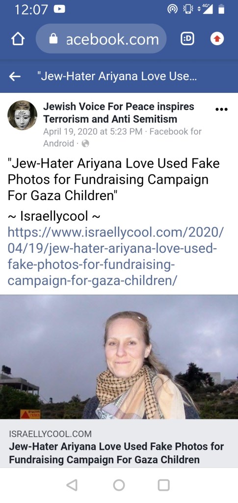Tap the Android home circle button
The height and width of the screenshot is (503, 238).
click(119, 485)
